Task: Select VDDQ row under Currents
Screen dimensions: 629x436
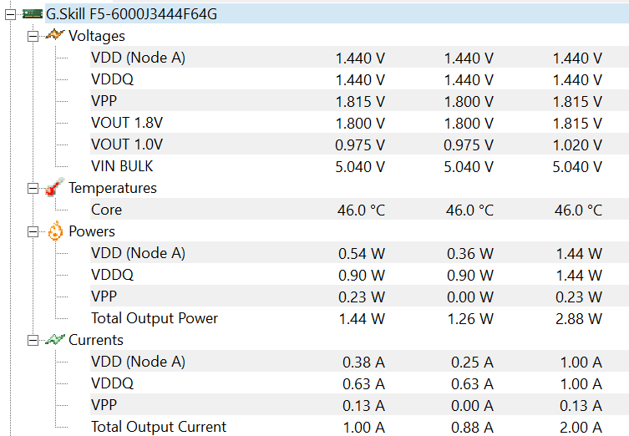Action: click(359, 383)
